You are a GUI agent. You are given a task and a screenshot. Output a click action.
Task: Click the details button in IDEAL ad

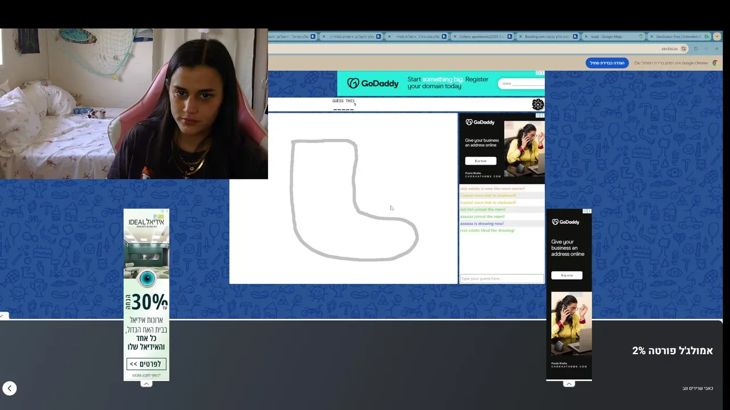146,364
